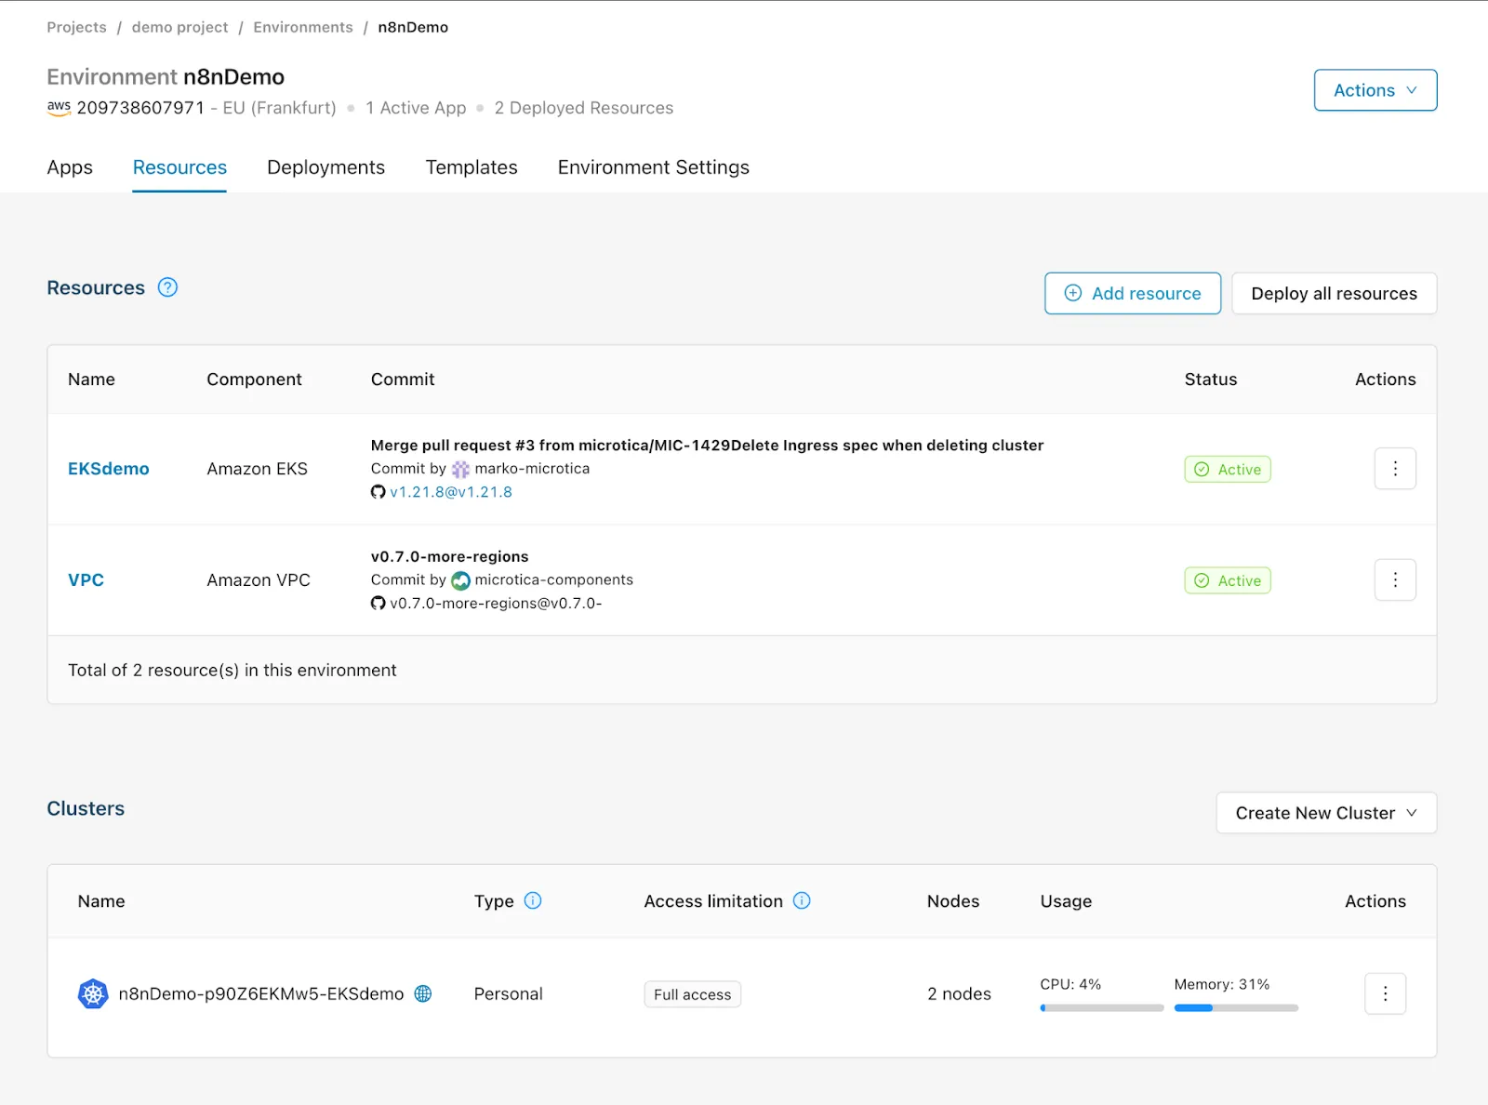Image resolution: width=1488 pixels, height=1105 pixels.
Task: Click the microtica-components avatar icon
Action: pos(460,580)
